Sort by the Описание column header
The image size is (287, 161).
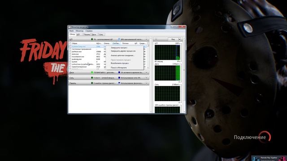tap(107, 43)
